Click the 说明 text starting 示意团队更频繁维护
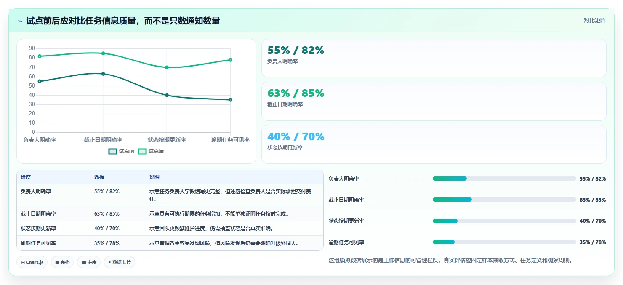 coord(211,228)
